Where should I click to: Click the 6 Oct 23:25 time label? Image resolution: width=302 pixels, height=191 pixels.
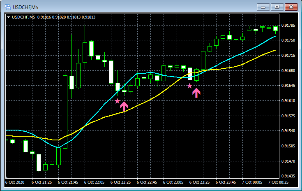point(199,182)
